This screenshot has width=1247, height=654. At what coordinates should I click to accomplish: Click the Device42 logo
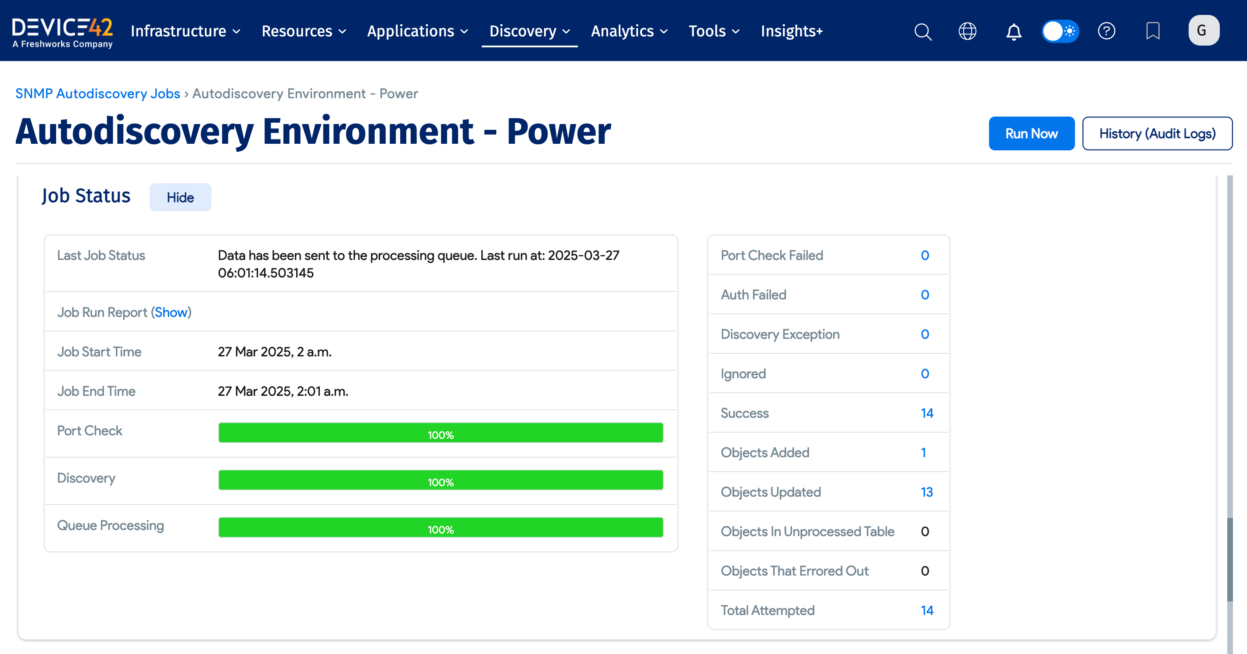click(x=62, y=30)
